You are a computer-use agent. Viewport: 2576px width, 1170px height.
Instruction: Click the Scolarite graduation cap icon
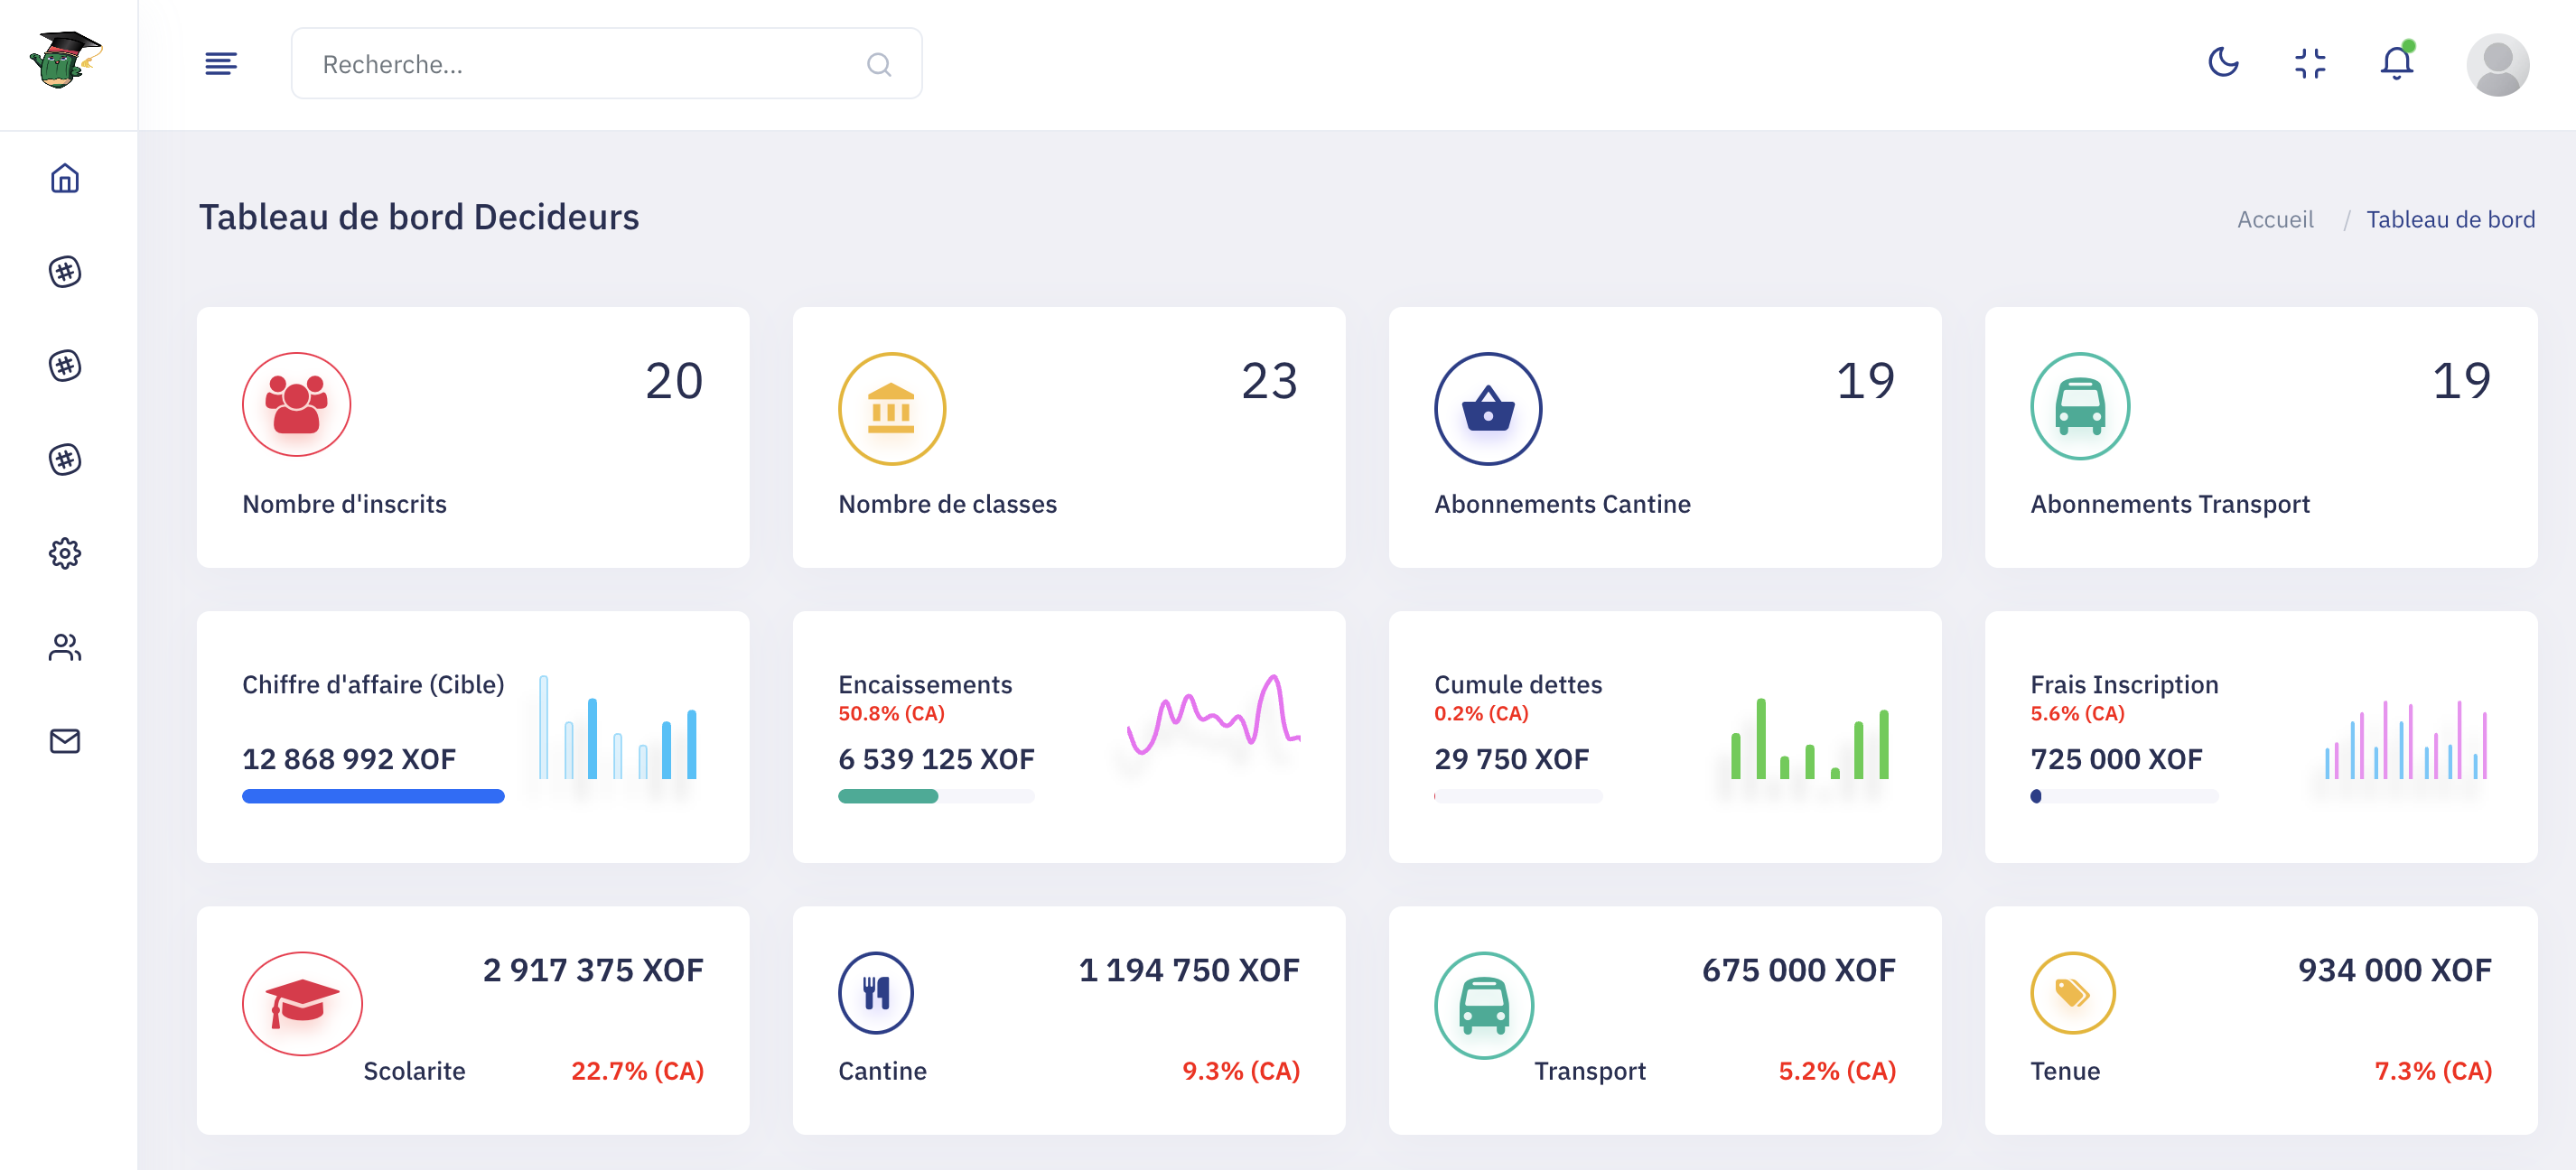(x=301, y=1002)
